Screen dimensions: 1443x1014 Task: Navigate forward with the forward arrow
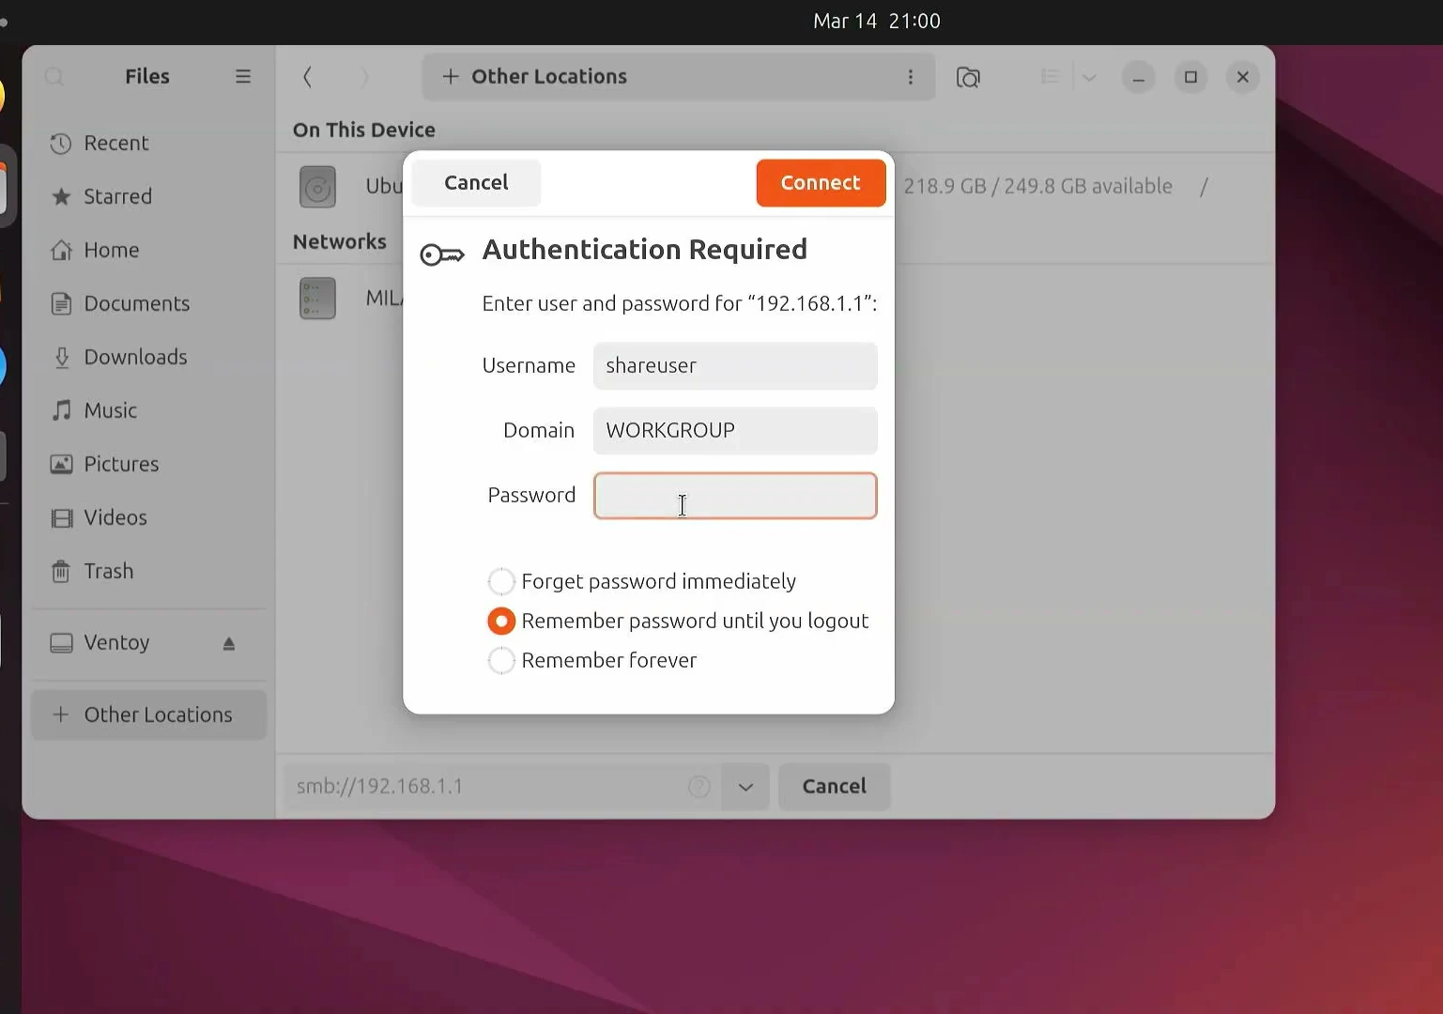coord(365,77)
